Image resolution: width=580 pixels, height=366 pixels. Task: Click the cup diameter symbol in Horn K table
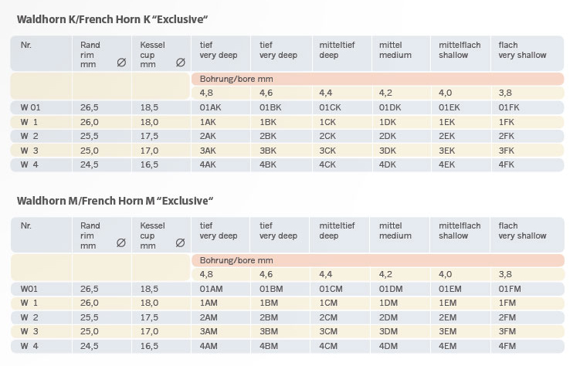tap(180, 63)
